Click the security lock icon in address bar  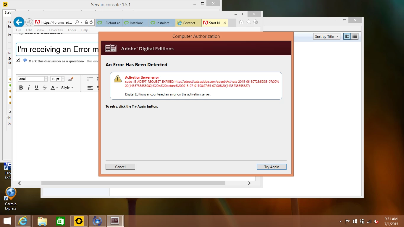(x=86, y=22)
